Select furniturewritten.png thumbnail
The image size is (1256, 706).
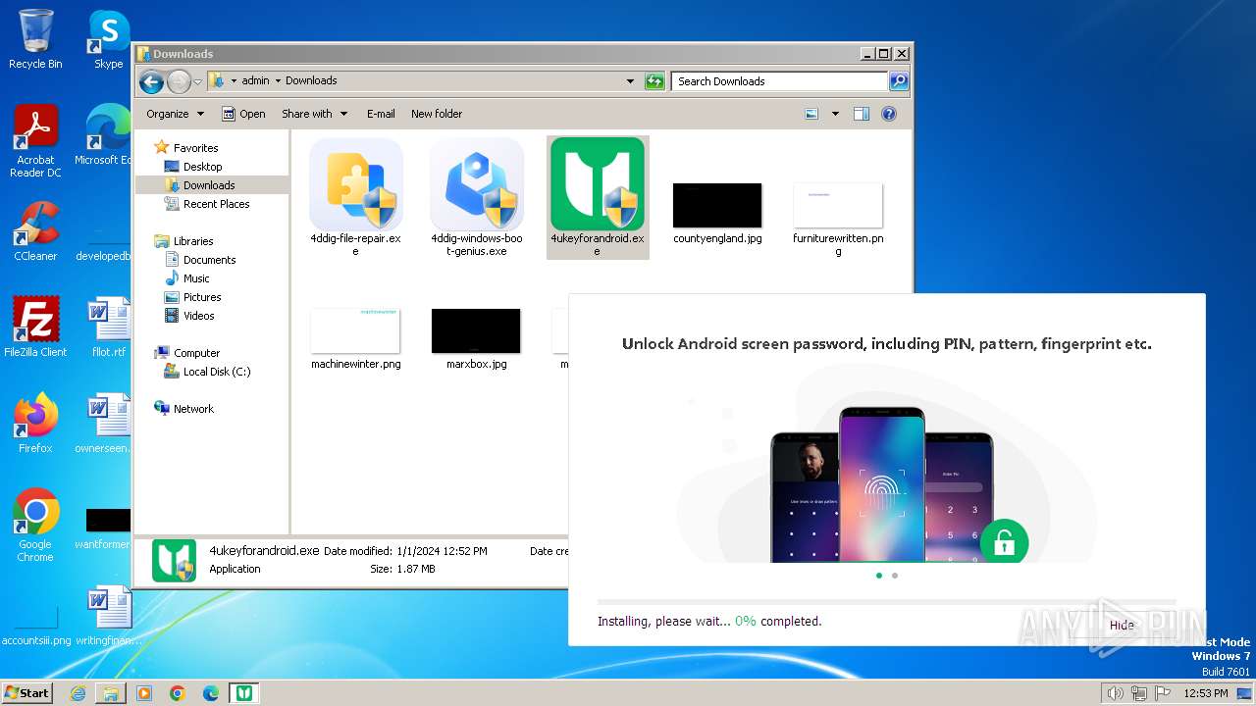tap(838, 205)
